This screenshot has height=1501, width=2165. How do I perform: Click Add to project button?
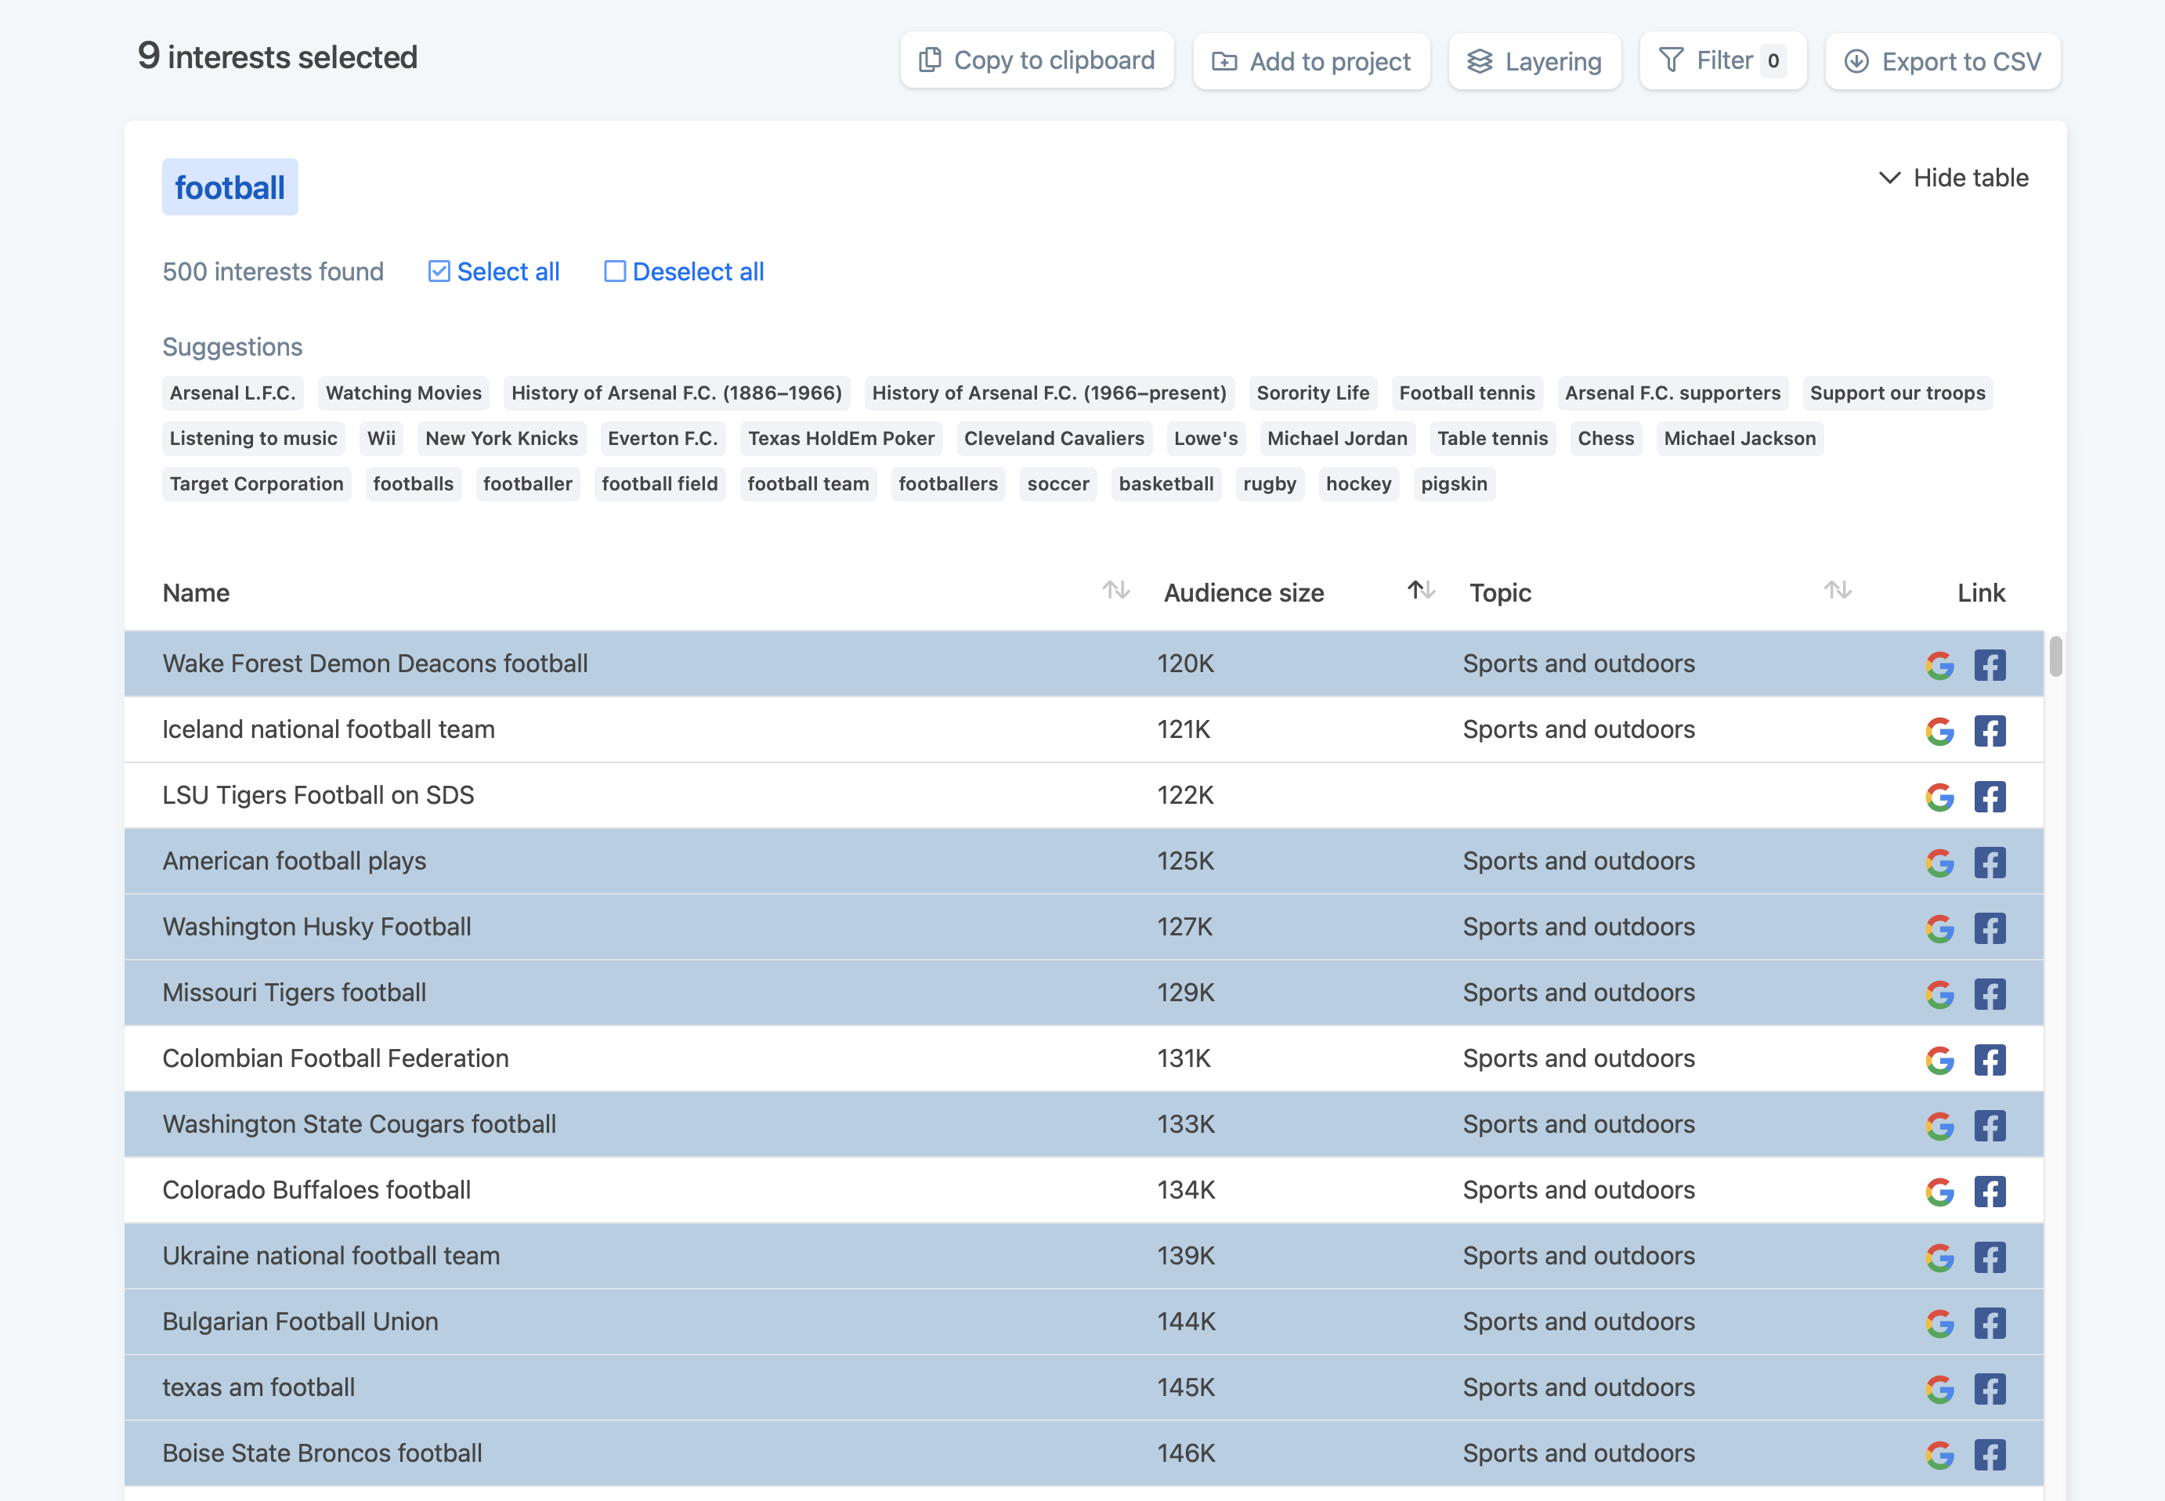click(1311, 61)
